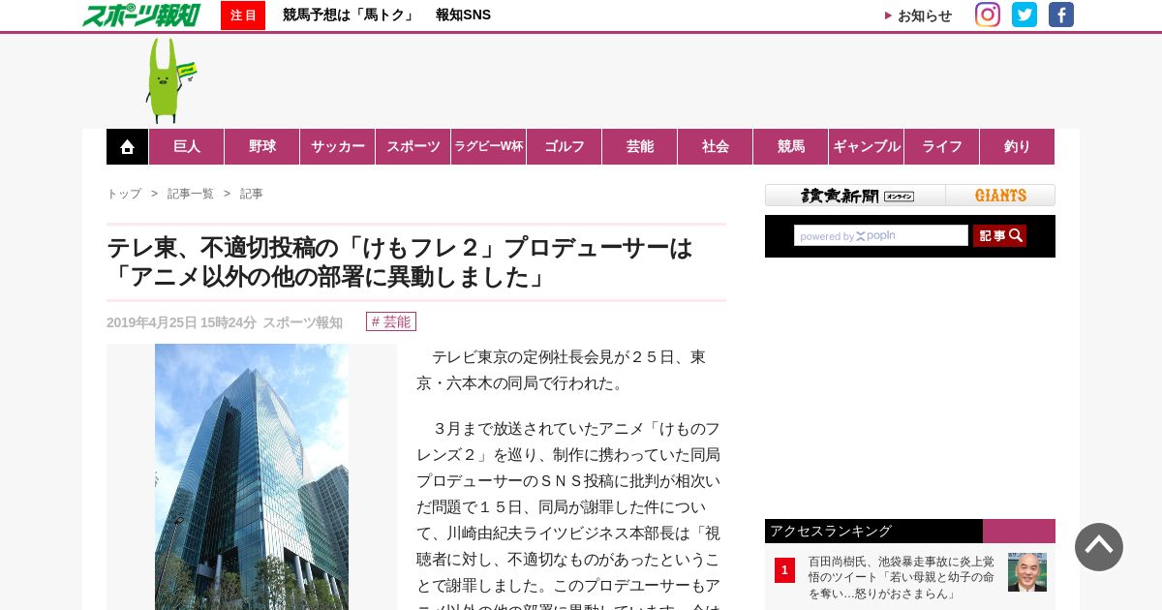Select the サッカー nav tab
The image size is (1162, 610).
(338, 147)
